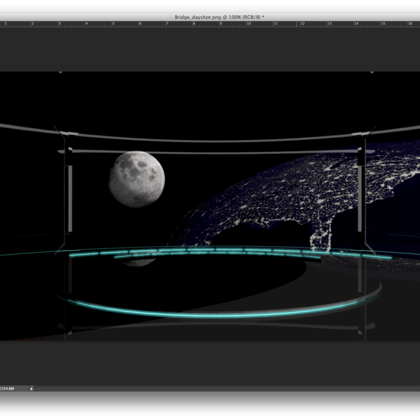Click the document icon in the title bar
The width and height of the screenshot is (420, 420).
click(170, 17)
